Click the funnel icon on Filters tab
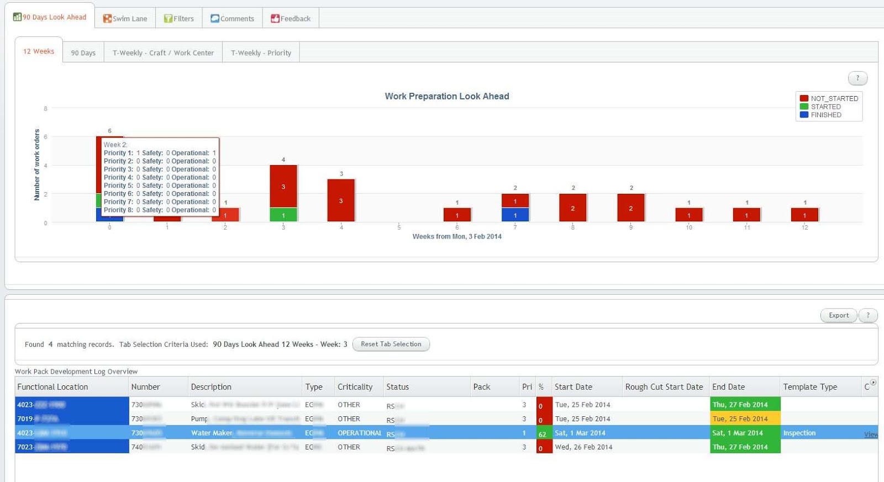 tap(168, 19)
